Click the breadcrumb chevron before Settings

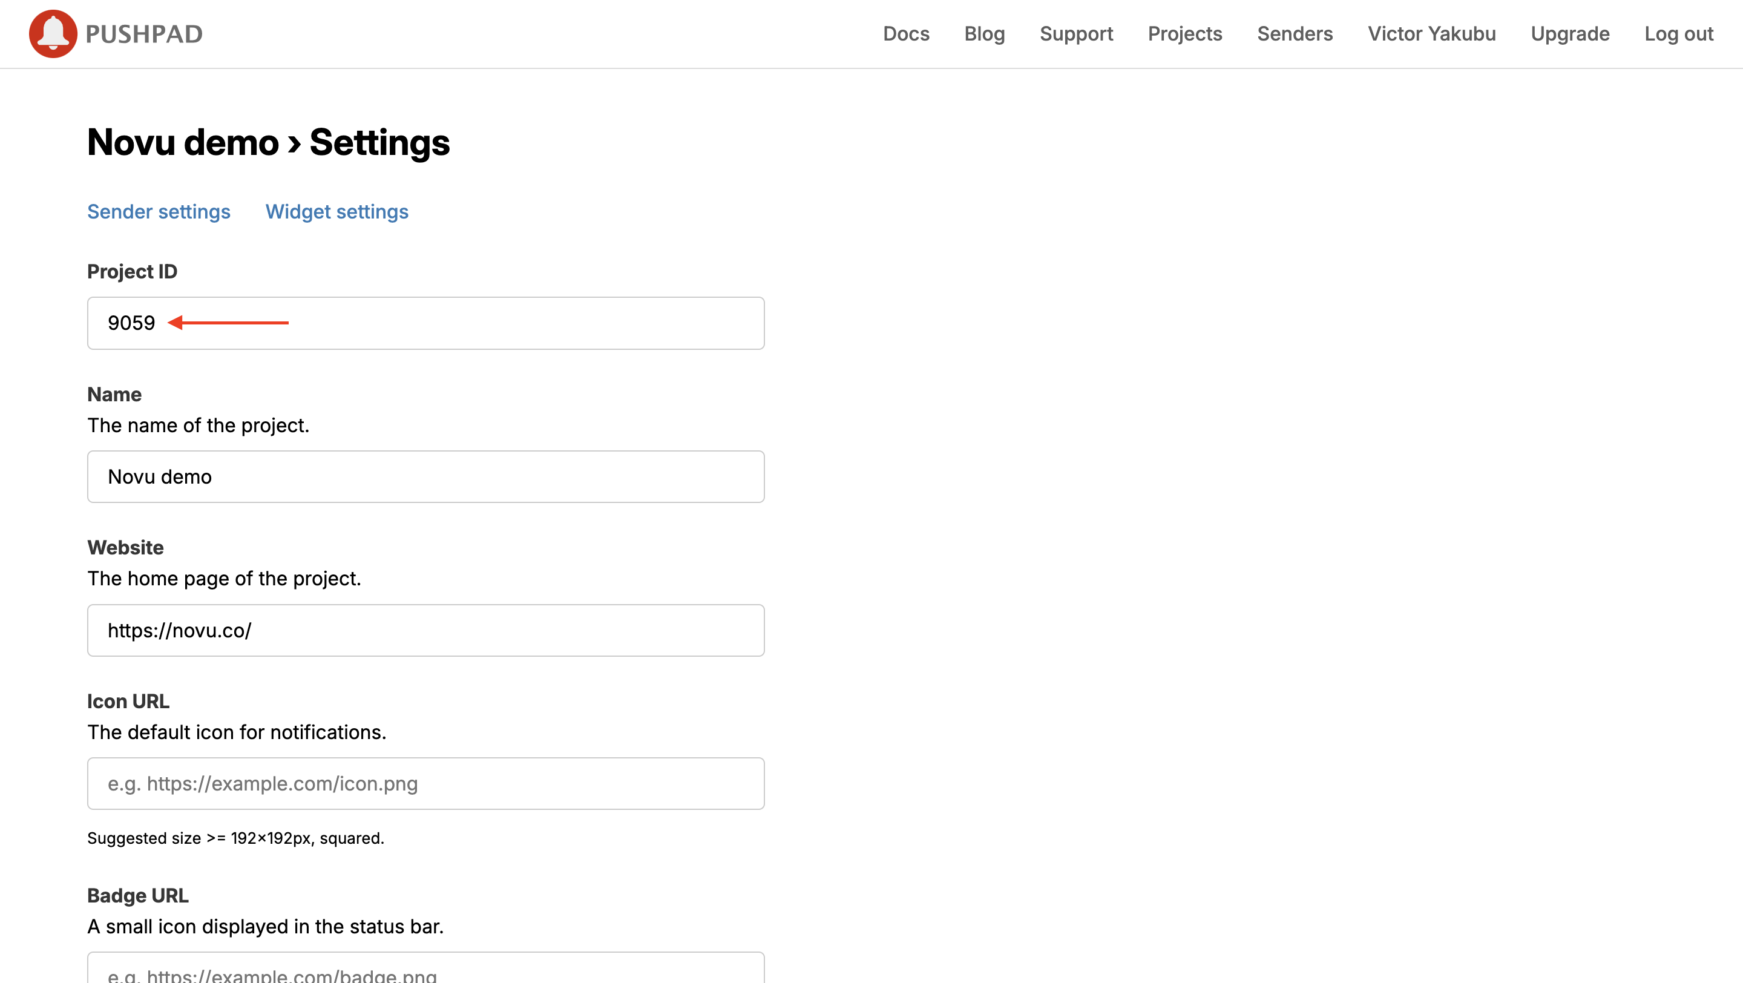point(294,144)
